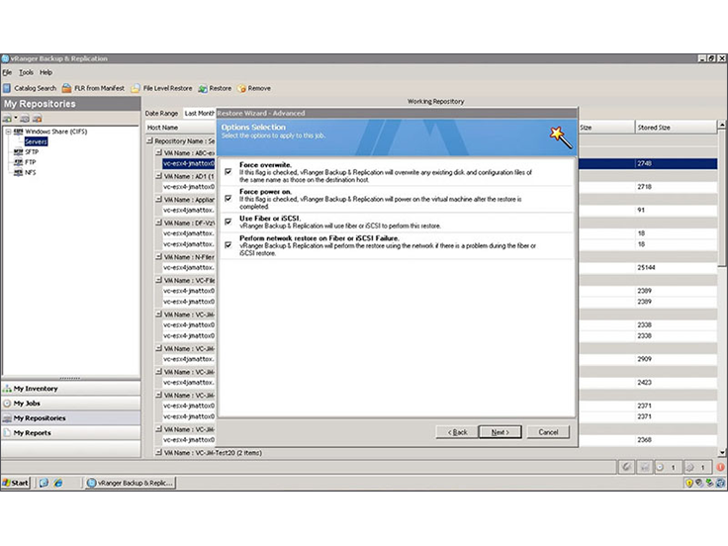Open the File menu

[7, 72]
